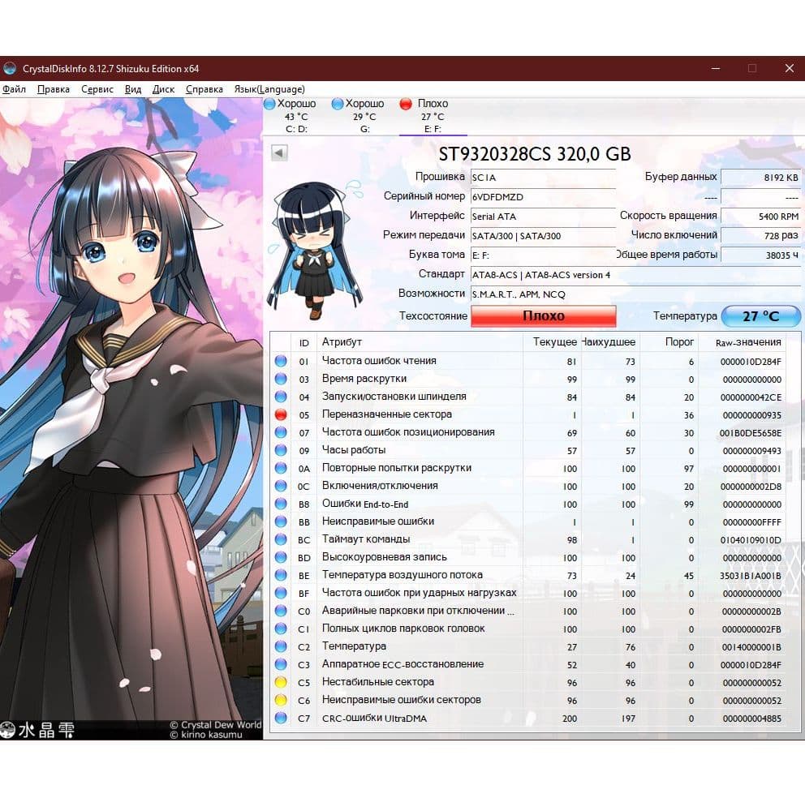Screen dimensions: 805x811
Task: Click the rotation speed field 5400 RPM
Action: [760, 217]
